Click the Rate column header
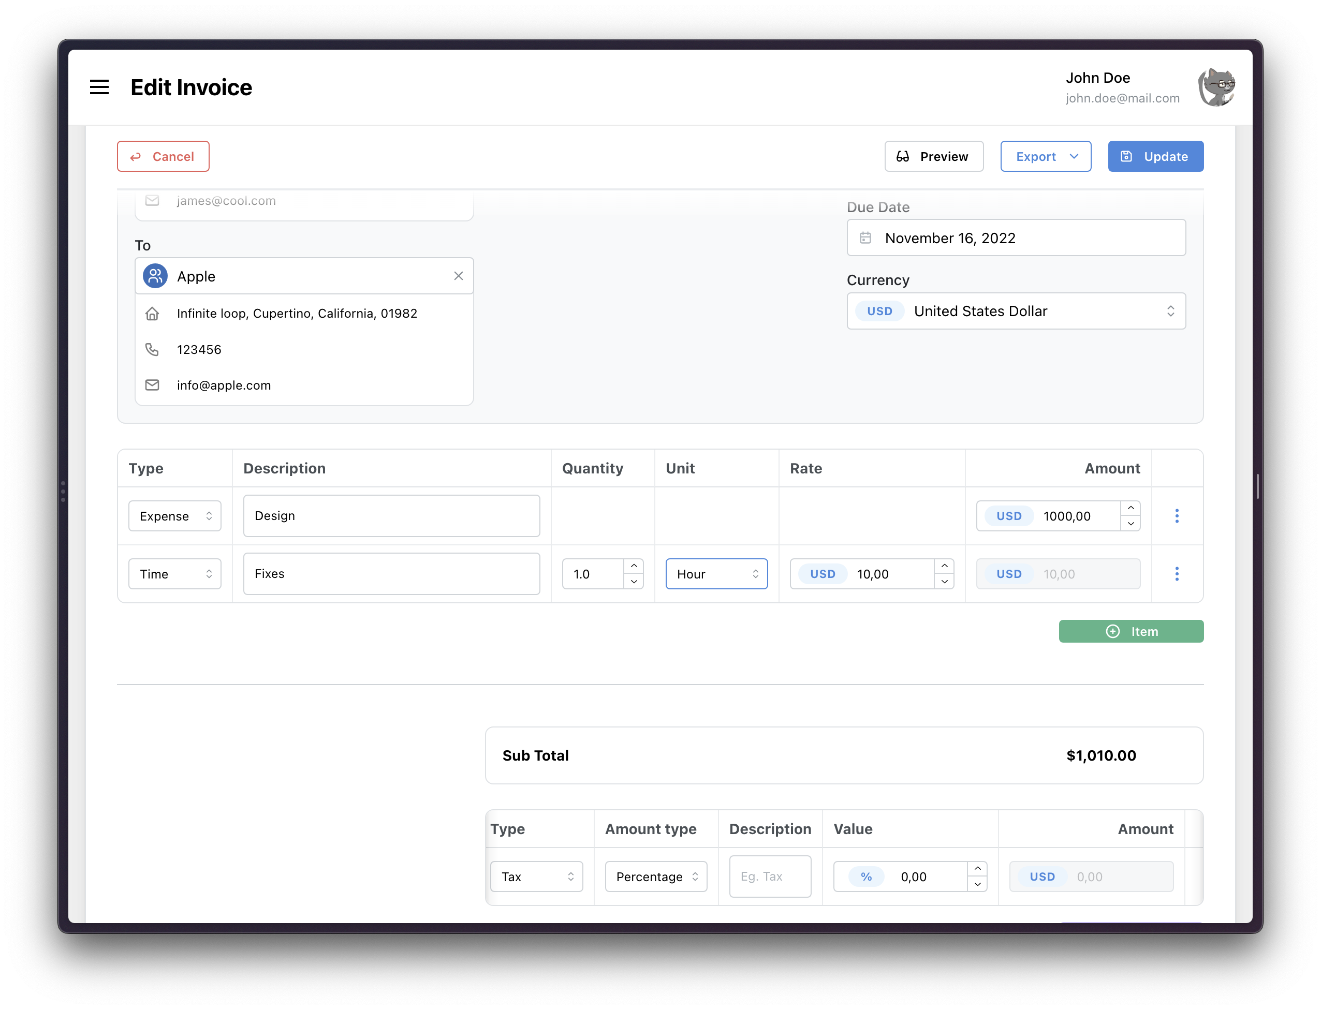This screenshot has width=1321, height=1010. pos(806,468)
